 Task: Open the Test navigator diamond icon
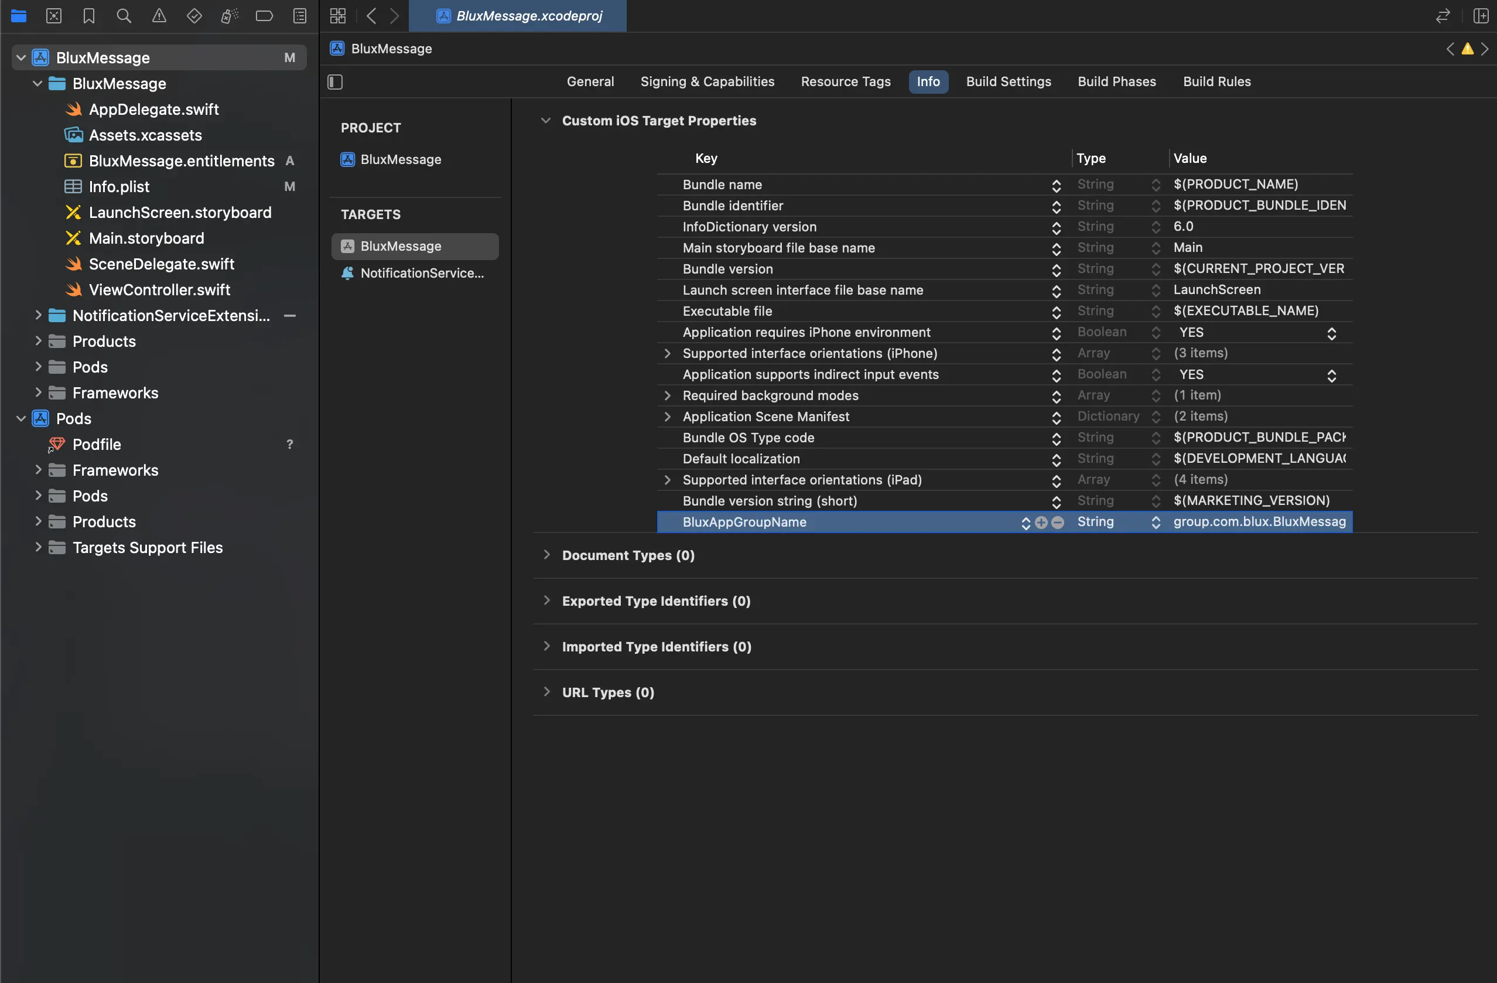point(194,16)
